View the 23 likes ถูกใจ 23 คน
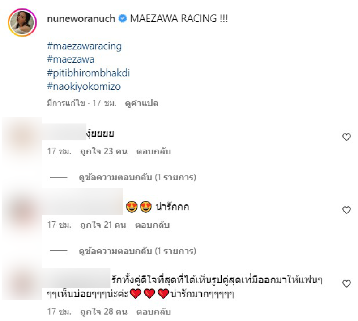This screenshot has height=321, width=358. [104, 151]
